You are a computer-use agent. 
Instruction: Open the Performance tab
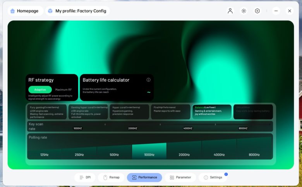[144, 177]
